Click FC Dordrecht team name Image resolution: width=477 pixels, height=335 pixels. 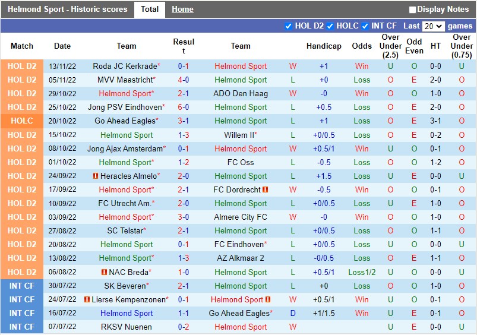pyautogui.click(x=237, y=189)
